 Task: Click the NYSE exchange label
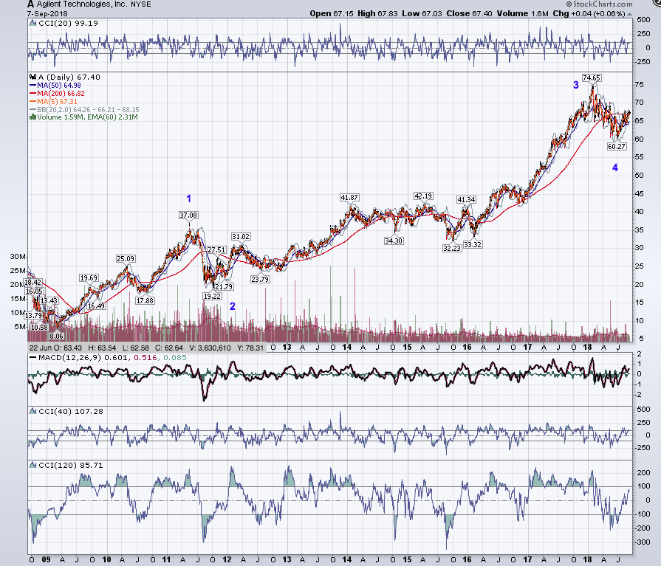point(141,4)
